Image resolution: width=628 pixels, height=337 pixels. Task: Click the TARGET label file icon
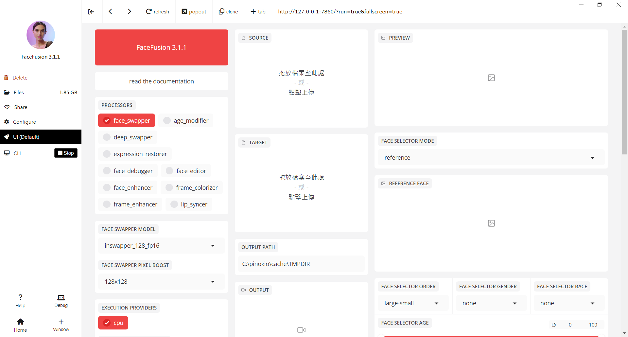[243, 143]
